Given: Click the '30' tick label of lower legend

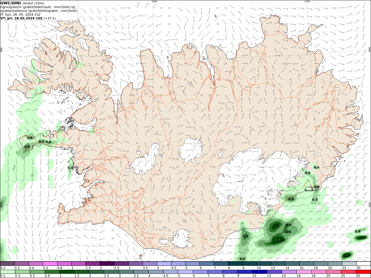Looking at the screenshot, I should pyautogui.click(x=359, y=276).
